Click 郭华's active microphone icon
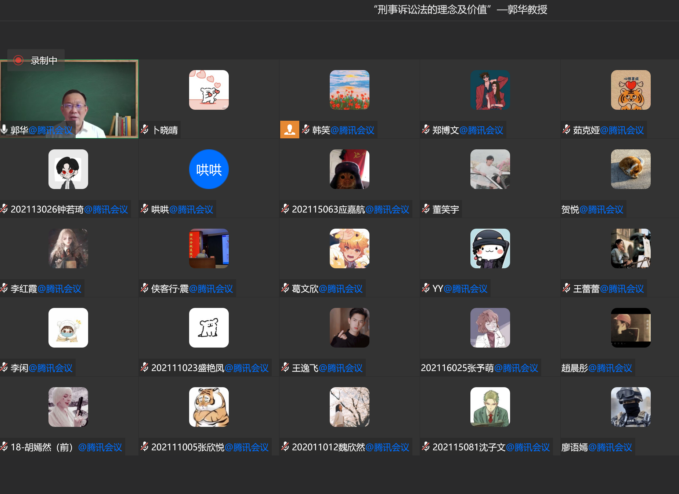 [4, 130]
